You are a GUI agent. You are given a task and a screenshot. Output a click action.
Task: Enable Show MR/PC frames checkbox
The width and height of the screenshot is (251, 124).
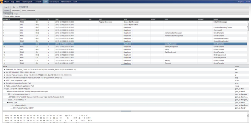tap(4, 17)
